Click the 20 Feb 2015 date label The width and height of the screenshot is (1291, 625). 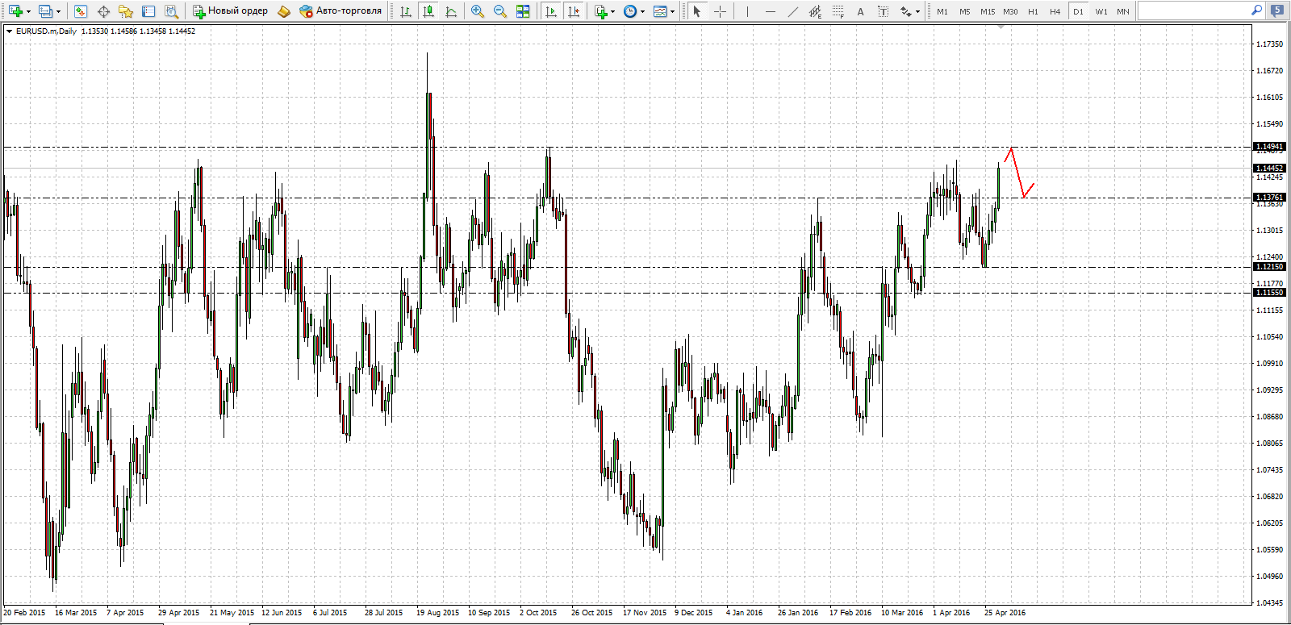click(x=24, y=613)
